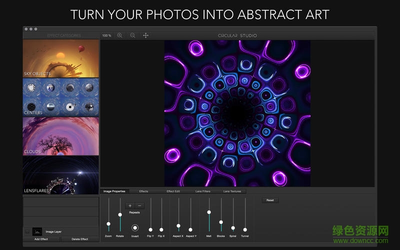Open the Centers effect category

pos(61,97)
